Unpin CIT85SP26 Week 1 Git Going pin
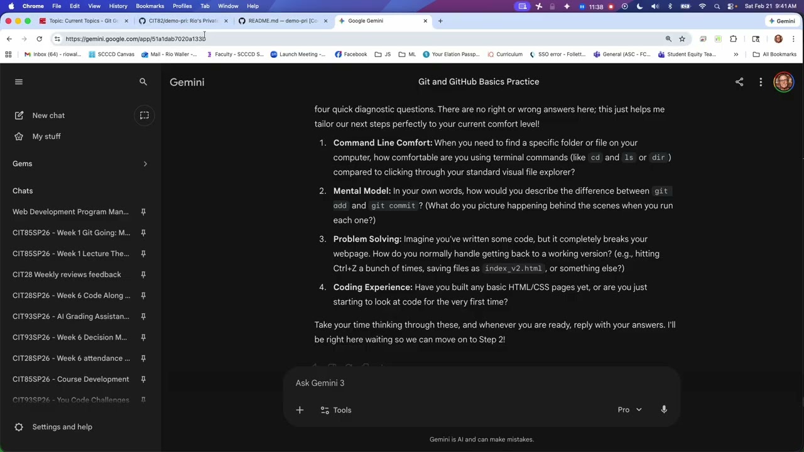This screenshot has width=804, height=452. [143, 233]
